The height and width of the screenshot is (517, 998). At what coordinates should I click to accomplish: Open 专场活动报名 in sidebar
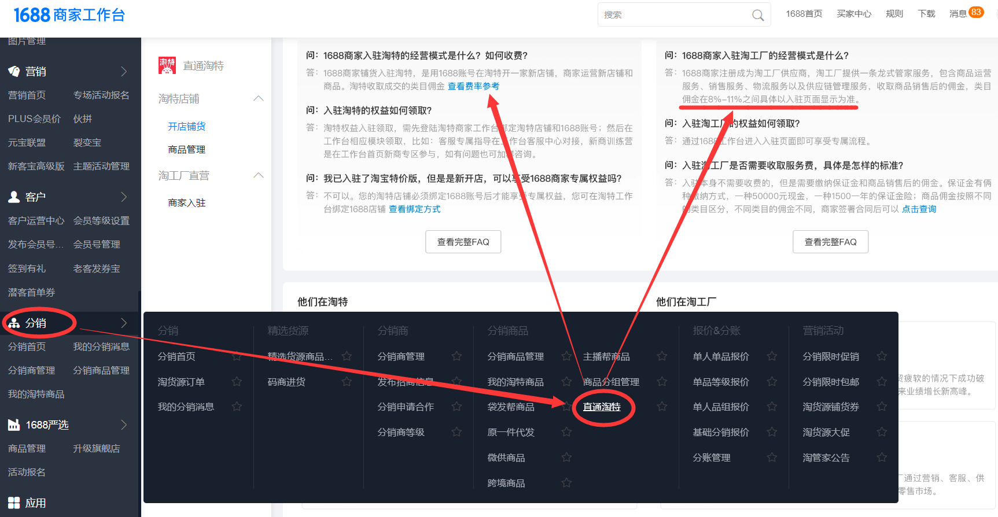(101, 95)
